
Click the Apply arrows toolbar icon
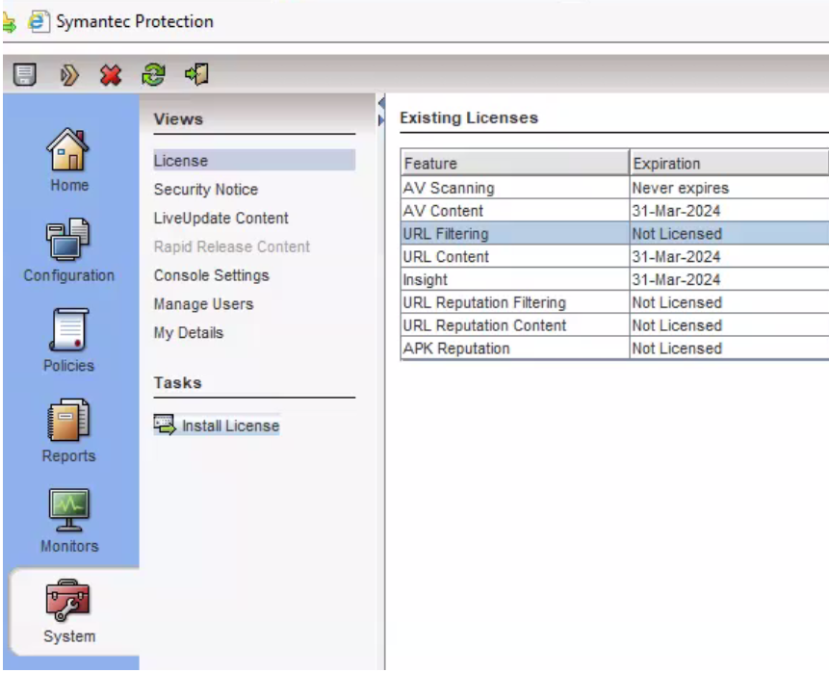click(69, 75)
